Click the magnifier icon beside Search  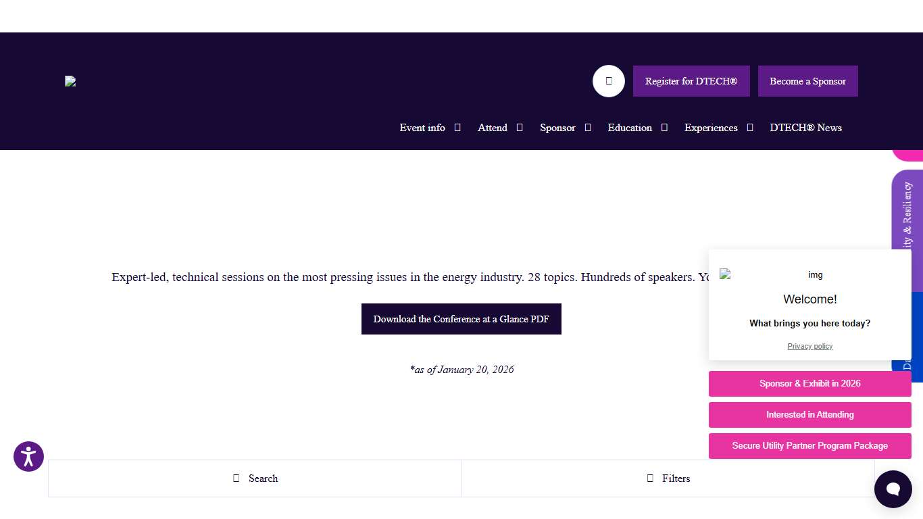236,478
